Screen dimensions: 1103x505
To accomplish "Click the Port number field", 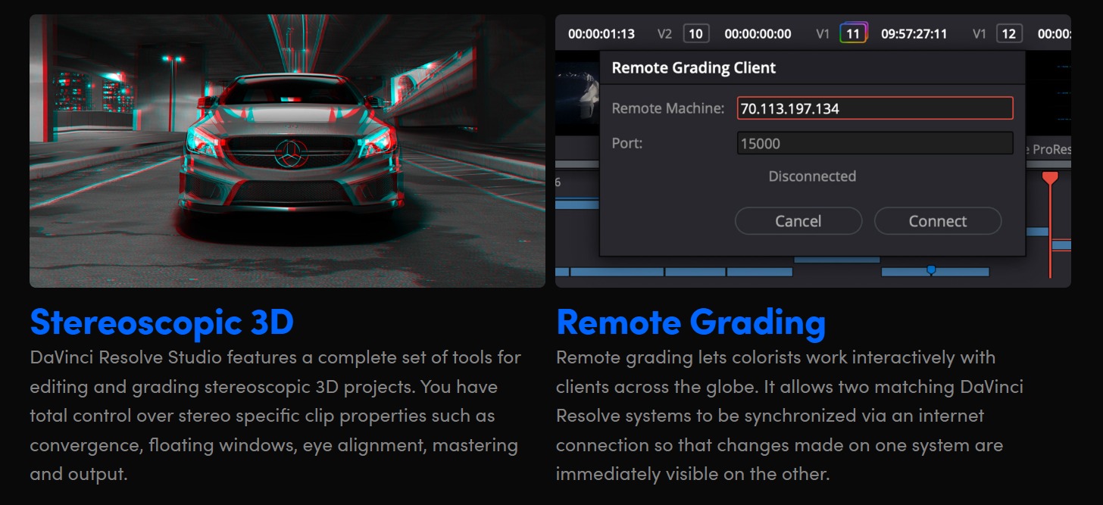I will click(875, 143).
